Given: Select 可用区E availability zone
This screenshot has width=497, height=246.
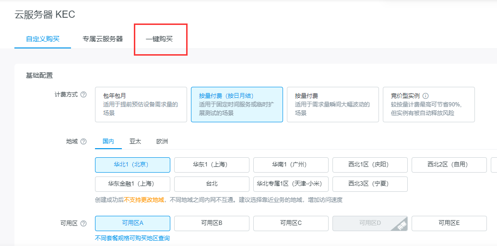Looking at the screenshot, I should point(449,223).
